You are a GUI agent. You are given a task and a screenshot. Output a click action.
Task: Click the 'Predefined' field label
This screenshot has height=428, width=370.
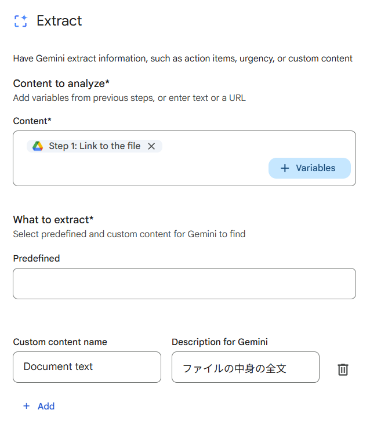(37, 258)
